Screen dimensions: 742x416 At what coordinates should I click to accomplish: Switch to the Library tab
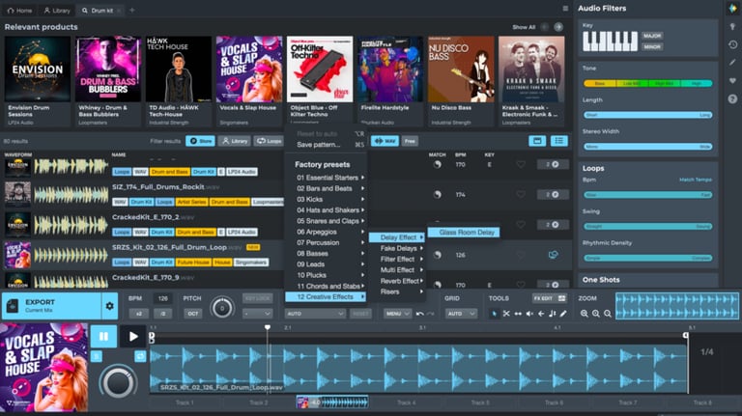click(57, 10)
